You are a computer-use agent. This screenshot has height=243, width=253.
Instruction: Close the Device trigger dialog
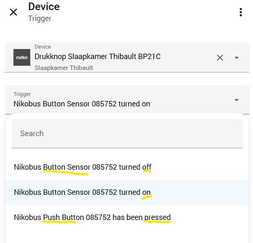coord(13,12)
